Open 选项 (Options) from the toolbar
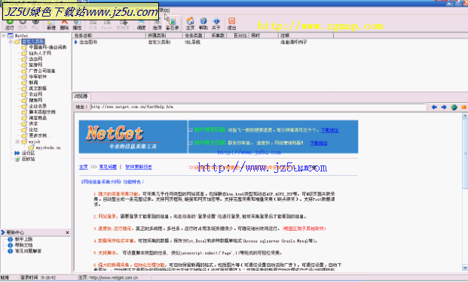468x282 pixels. coord(157,24)
